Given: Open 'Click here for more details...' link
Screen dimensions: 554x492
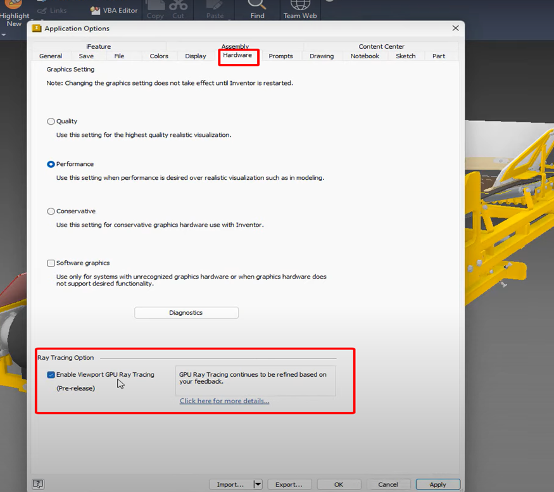Looking at the screenshot, I should (x=224, y=401).
